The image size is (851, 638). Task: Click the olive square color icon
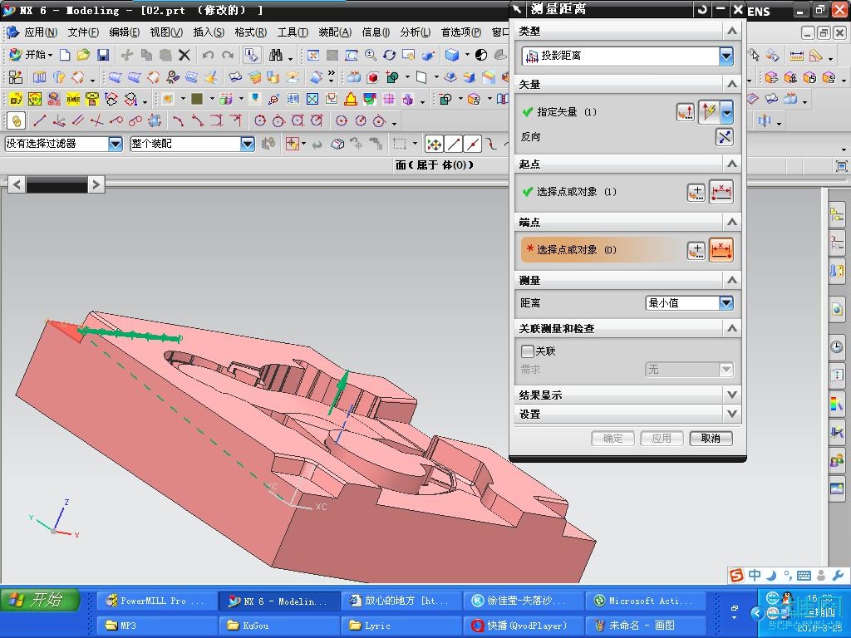click(197, 99)
